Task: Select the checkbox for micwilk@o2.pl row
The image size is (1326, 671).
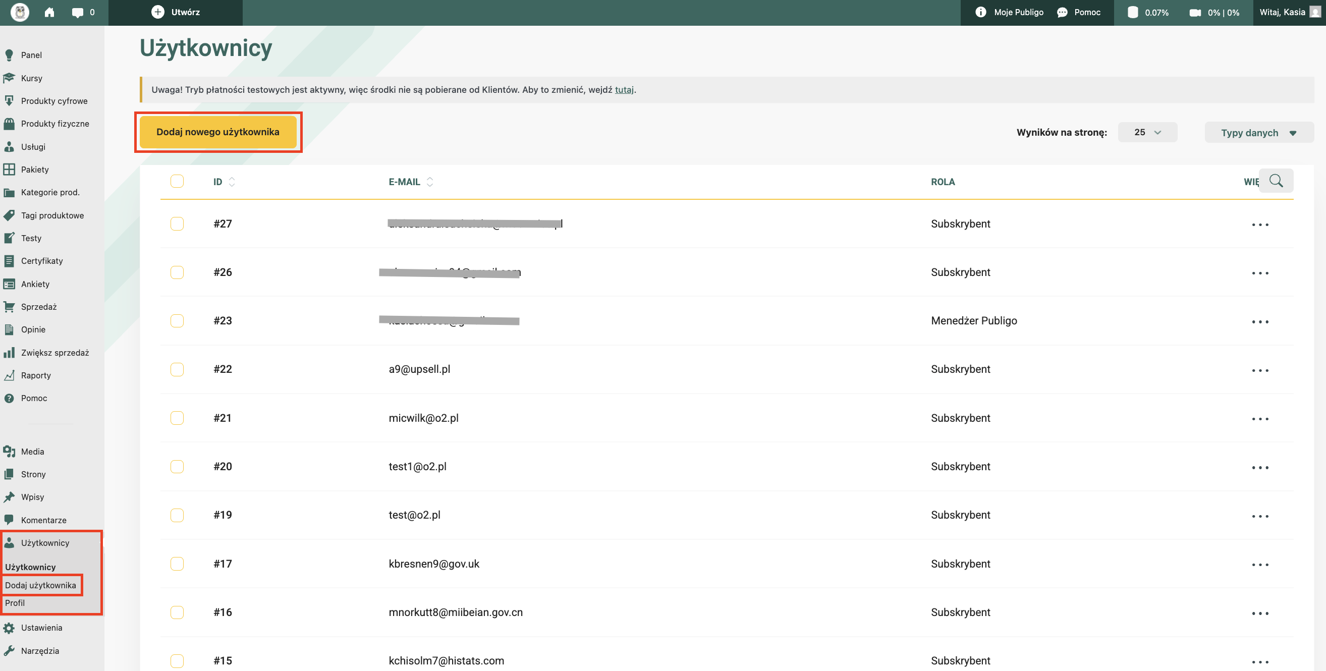Action: (177, 418)
